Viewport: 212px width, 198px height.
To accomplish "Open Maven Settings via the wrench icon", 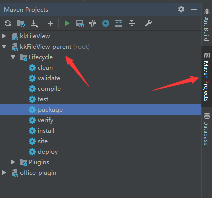I will click(148, 23).
